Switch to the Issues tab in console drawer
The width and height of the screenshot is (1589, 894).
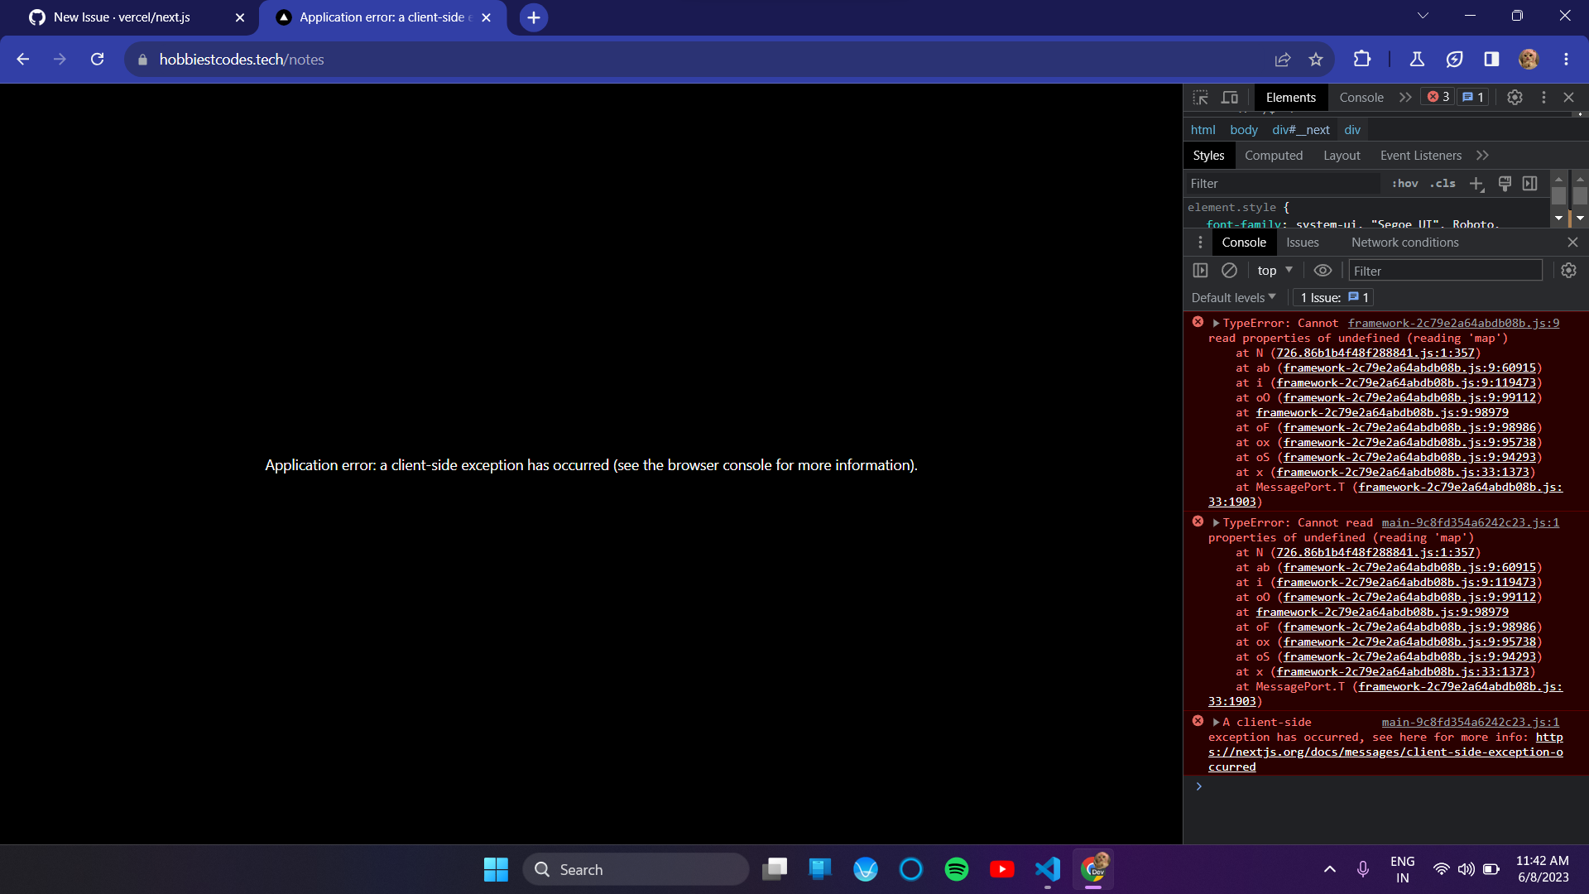[1302, 242]
